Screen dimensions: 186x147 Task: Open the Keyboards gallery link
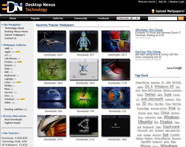click(x=10, y=76)
